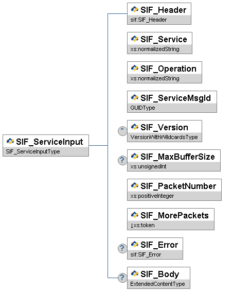
Task: Click the SIF_ServiceMsgId element icon
Action: (135, 97)
